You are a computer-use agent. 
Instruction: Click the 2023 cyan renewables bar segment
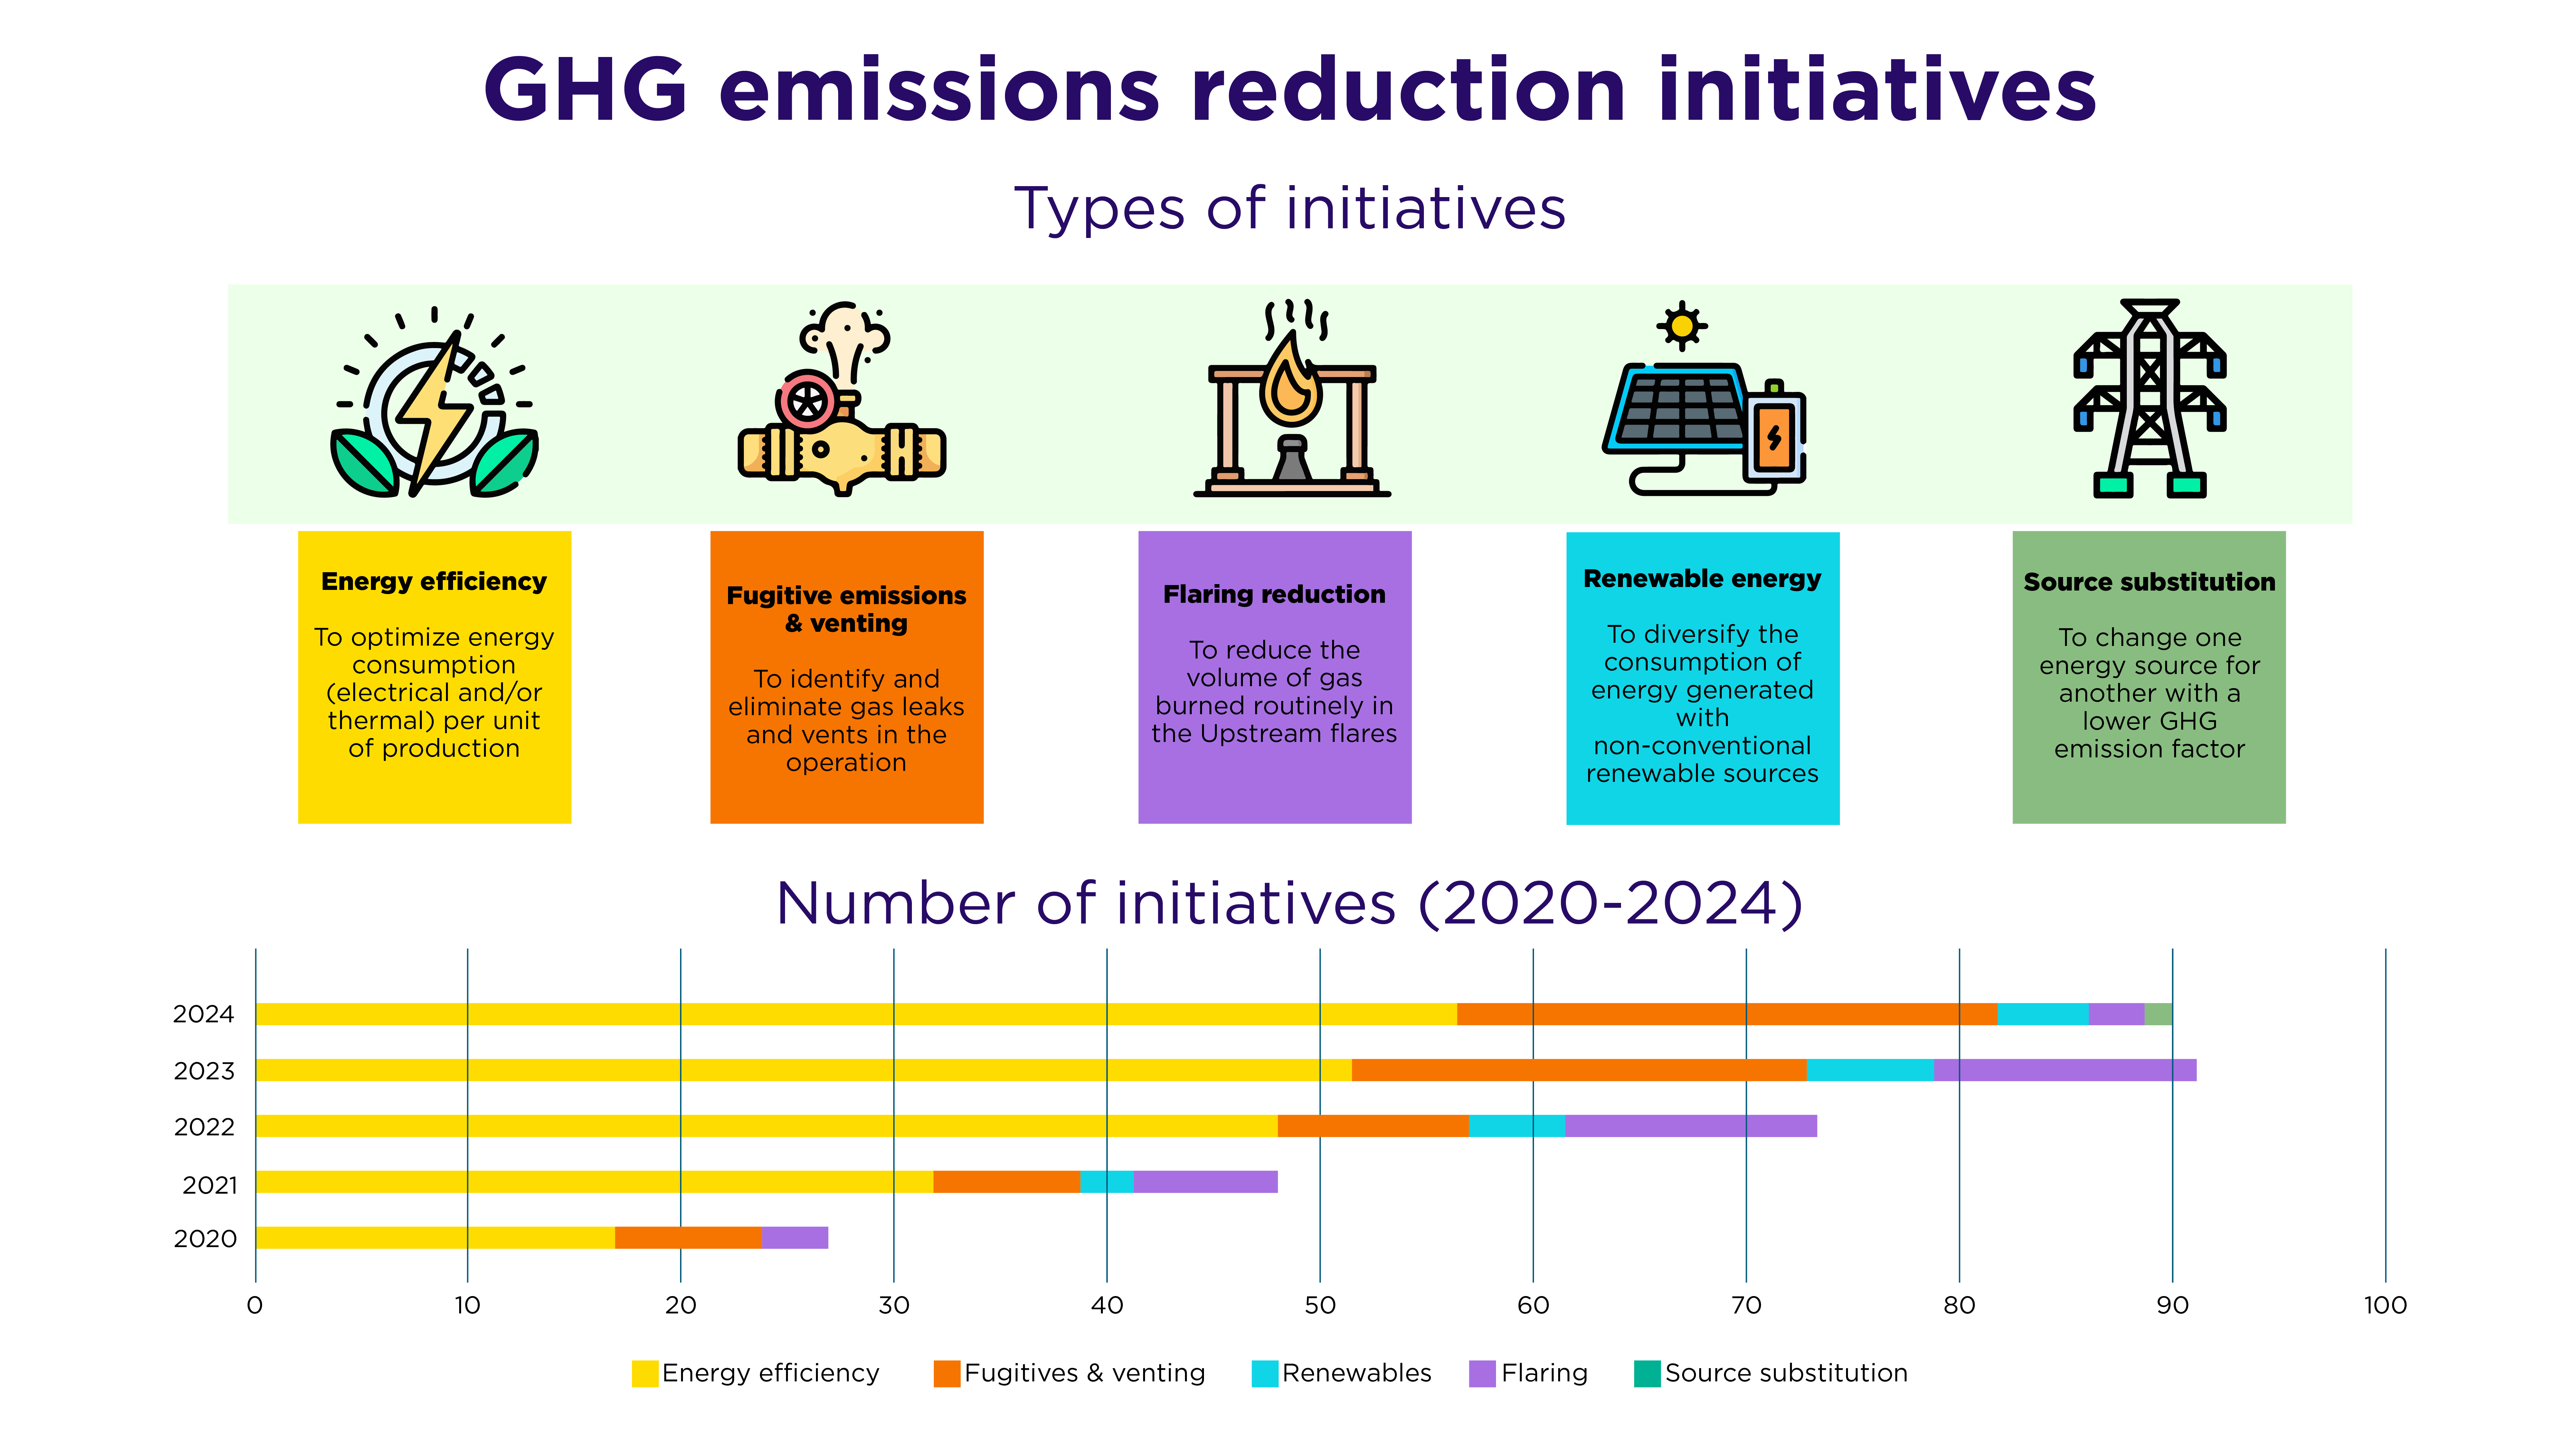pyautogui.click(x=1870, y=1070)
